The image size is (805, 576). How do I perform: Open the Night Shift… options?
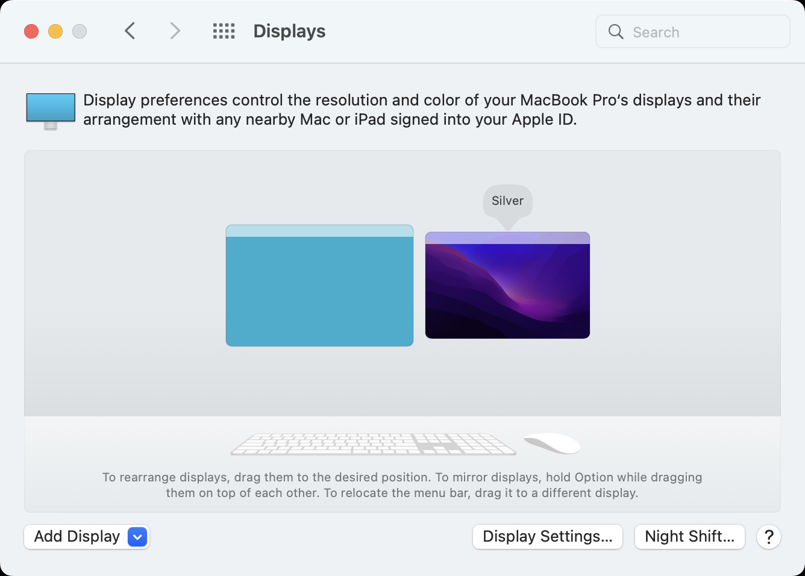coord(690,537)
